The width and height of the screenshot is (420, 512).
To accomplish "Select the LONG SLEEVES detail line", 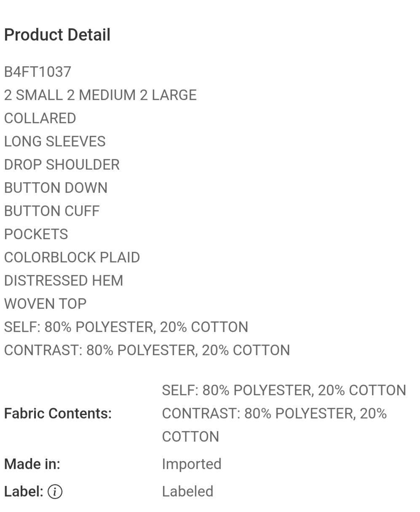I will click(55, 141).
